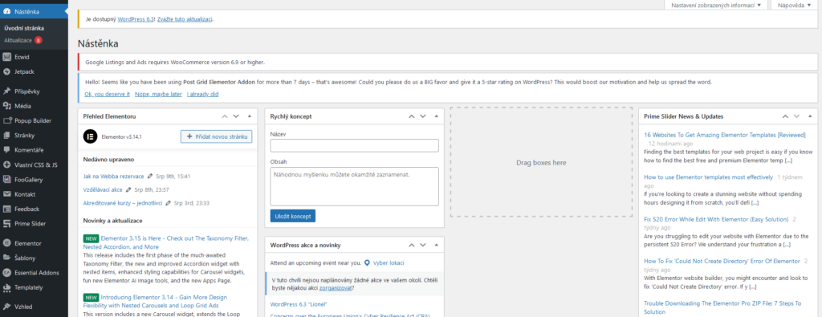Viewport: 822px width, 317px height.
Task: Toggle Přehled Elementoru panel with triangle arrow
Action: [250, 116]
